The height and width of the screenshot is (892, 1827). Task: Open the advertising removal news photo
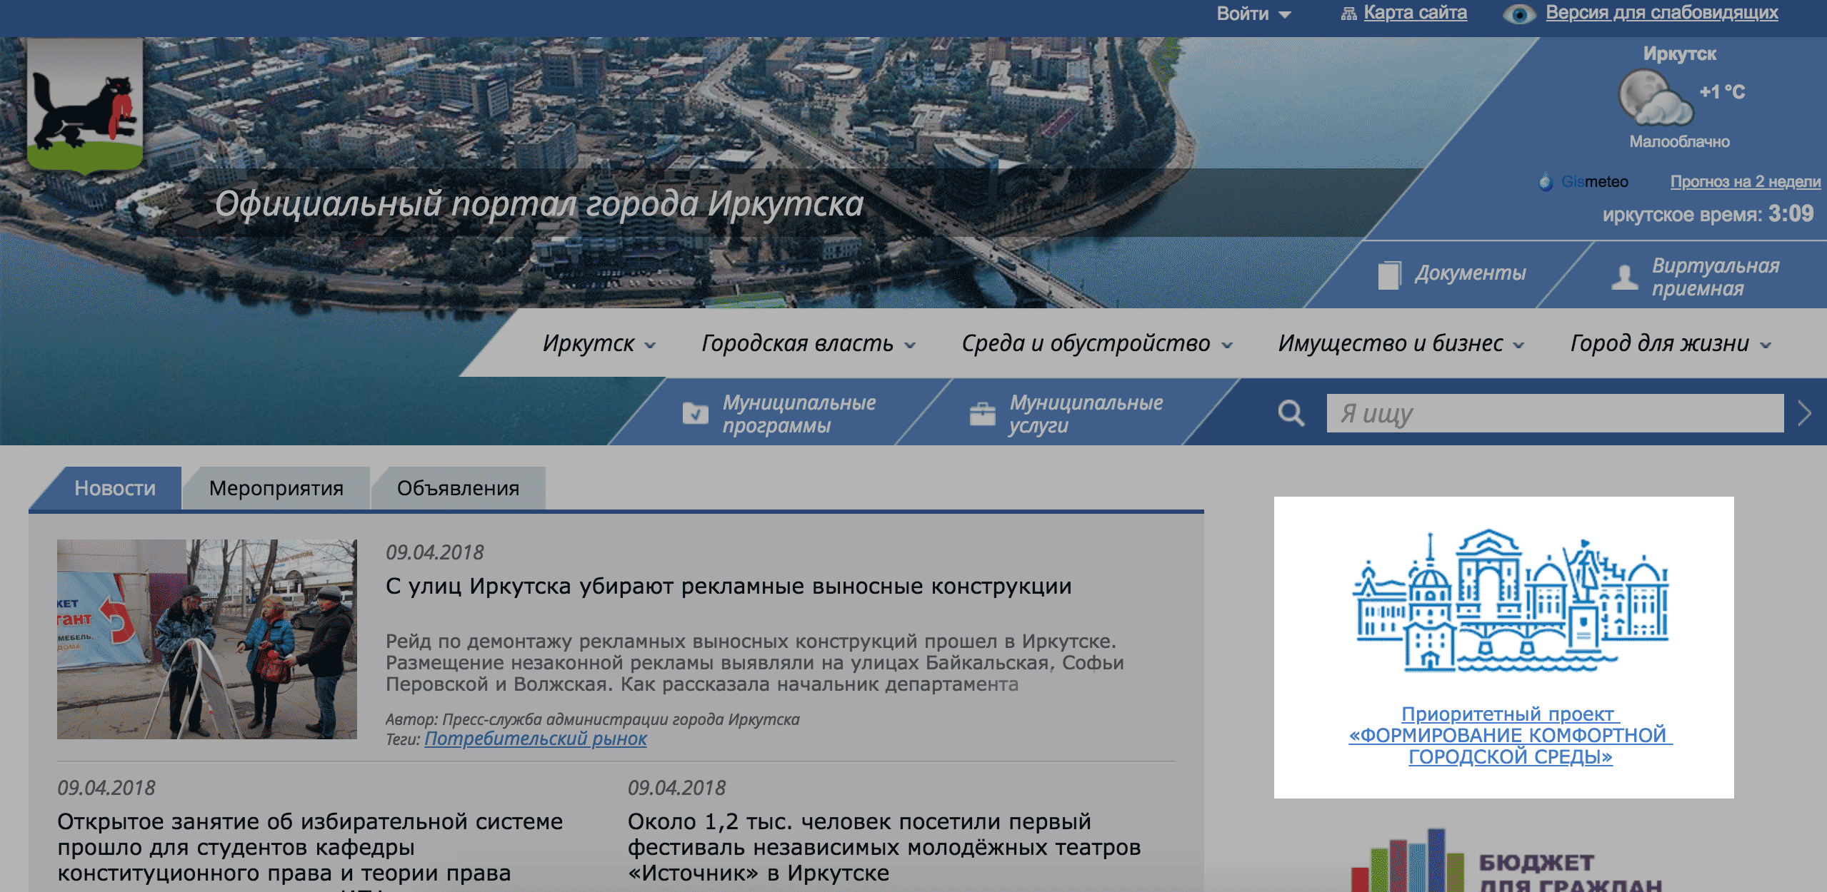coord(206,639)
